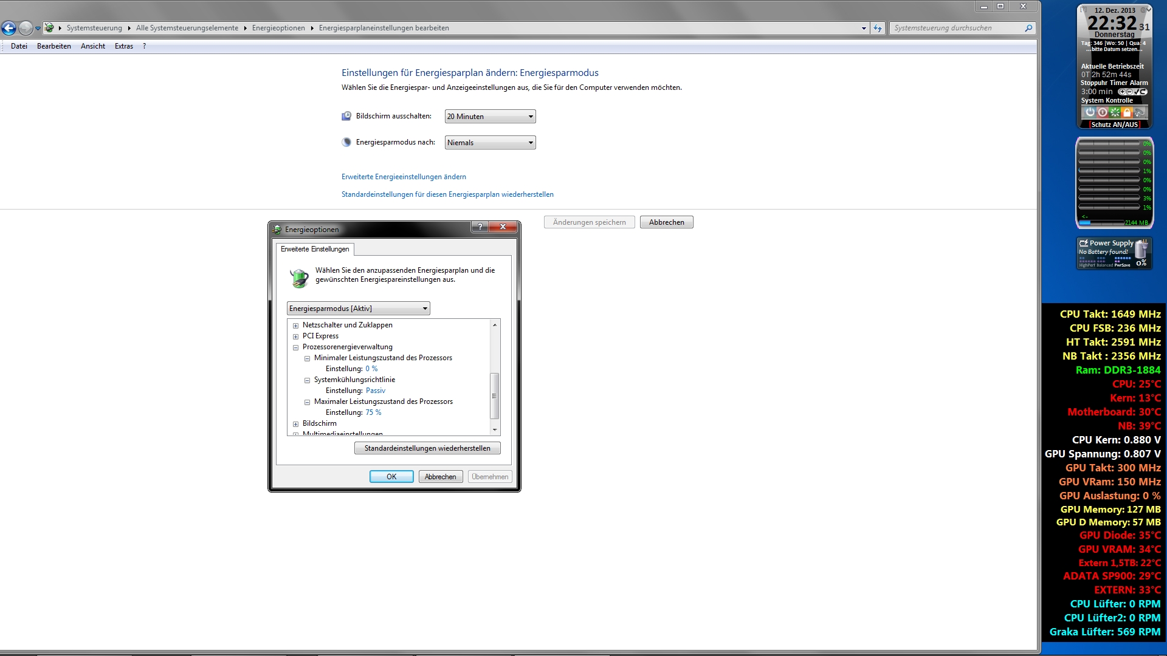
Task: Open the Ansicht menu
Action: [92, 46]
